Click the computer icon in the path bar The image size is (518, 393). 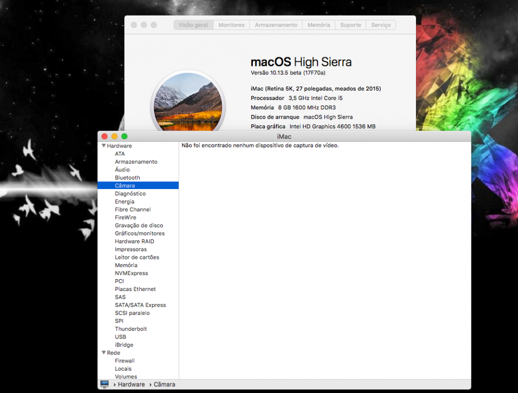click(x=105, y=384)
